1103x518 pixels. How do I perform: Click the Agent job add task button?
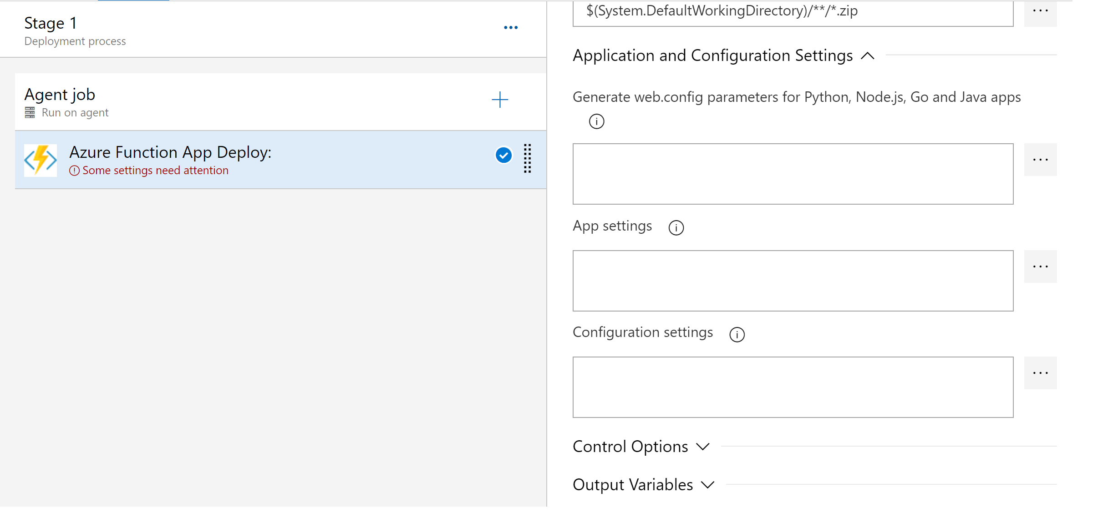pos(500,100)
